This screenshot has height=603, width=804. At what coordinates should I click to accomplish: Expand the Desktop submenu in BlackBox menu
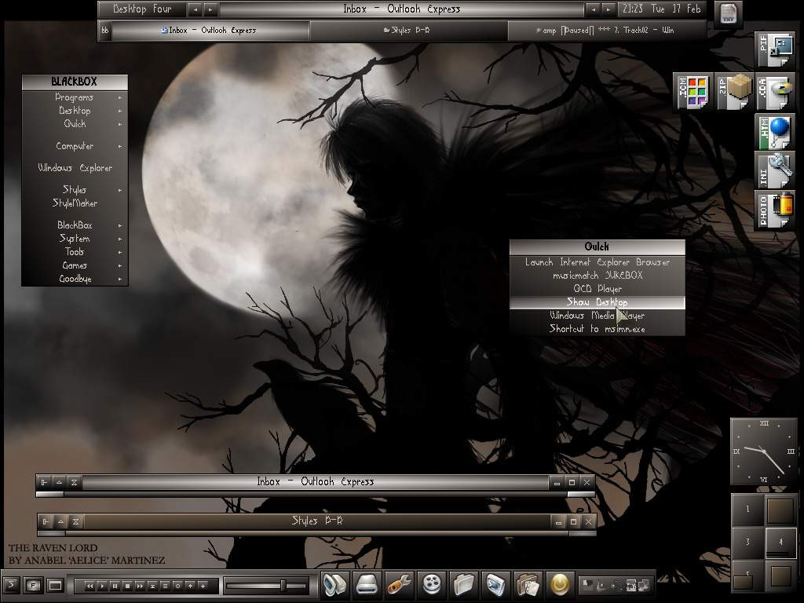point(75,111)
